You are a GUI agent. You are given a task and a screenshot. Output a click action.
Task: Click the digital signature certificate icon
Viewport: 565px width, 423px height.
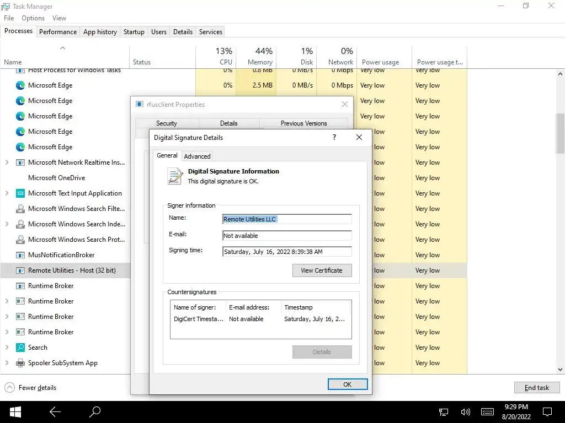click(175, 176)
